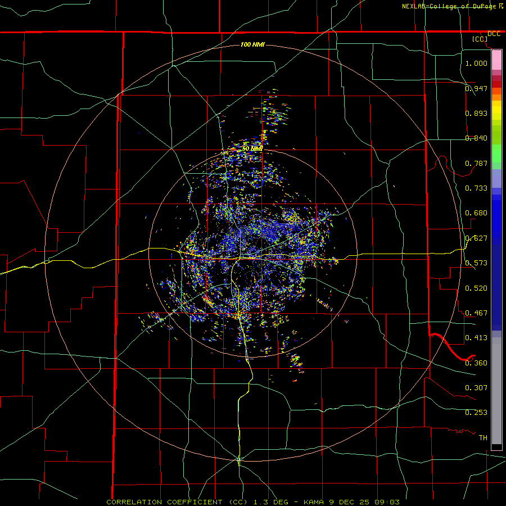
Task: Select the 1.000 value on the scale
Action: click(x=476, y=63)
